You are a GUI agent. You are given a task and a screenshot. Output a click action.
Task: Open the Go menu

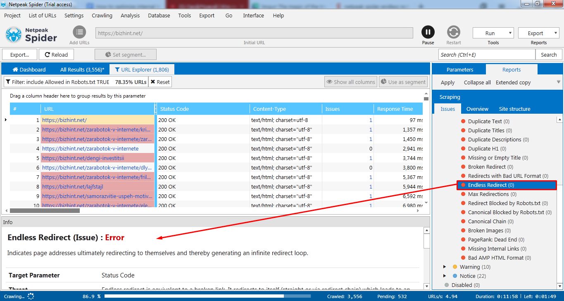point(229,15)
